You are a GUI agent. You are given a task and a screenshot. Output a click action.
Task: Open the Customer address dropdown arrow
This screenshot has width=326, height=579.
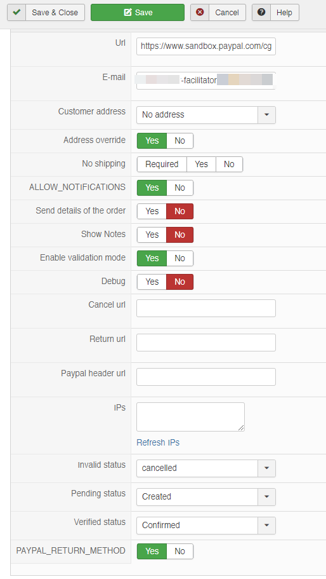click(266, 115)
